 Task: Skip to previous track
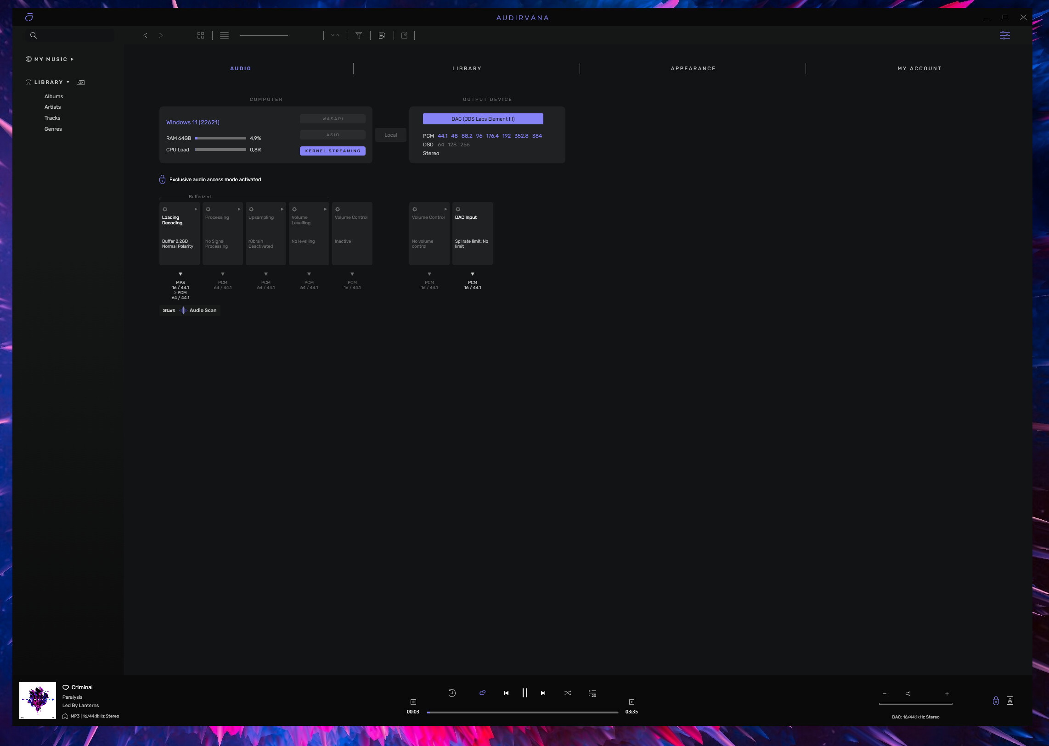point(506,693)
